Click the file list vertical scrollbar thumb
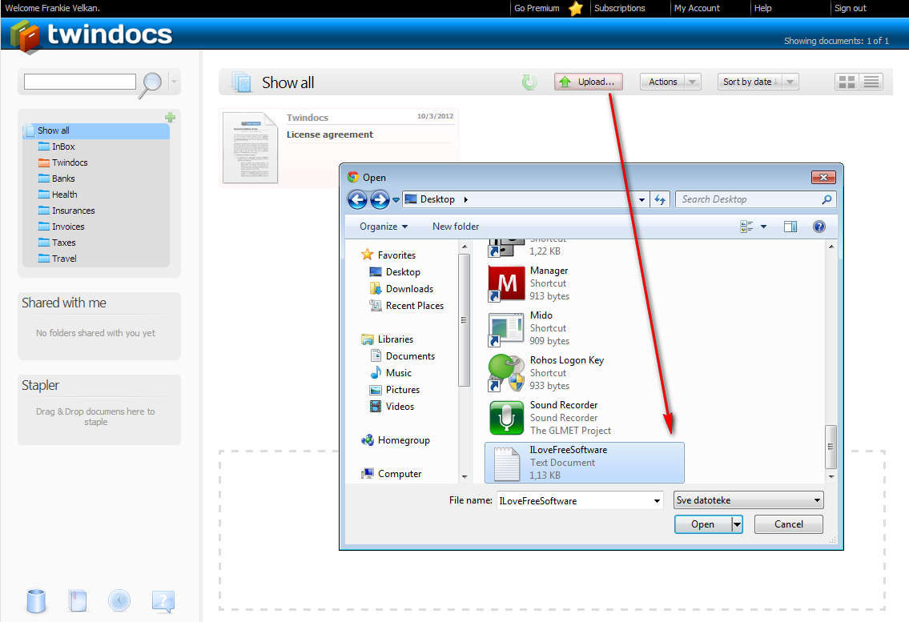The height and width of the screenshot is (622, 909). coord(831,447)
